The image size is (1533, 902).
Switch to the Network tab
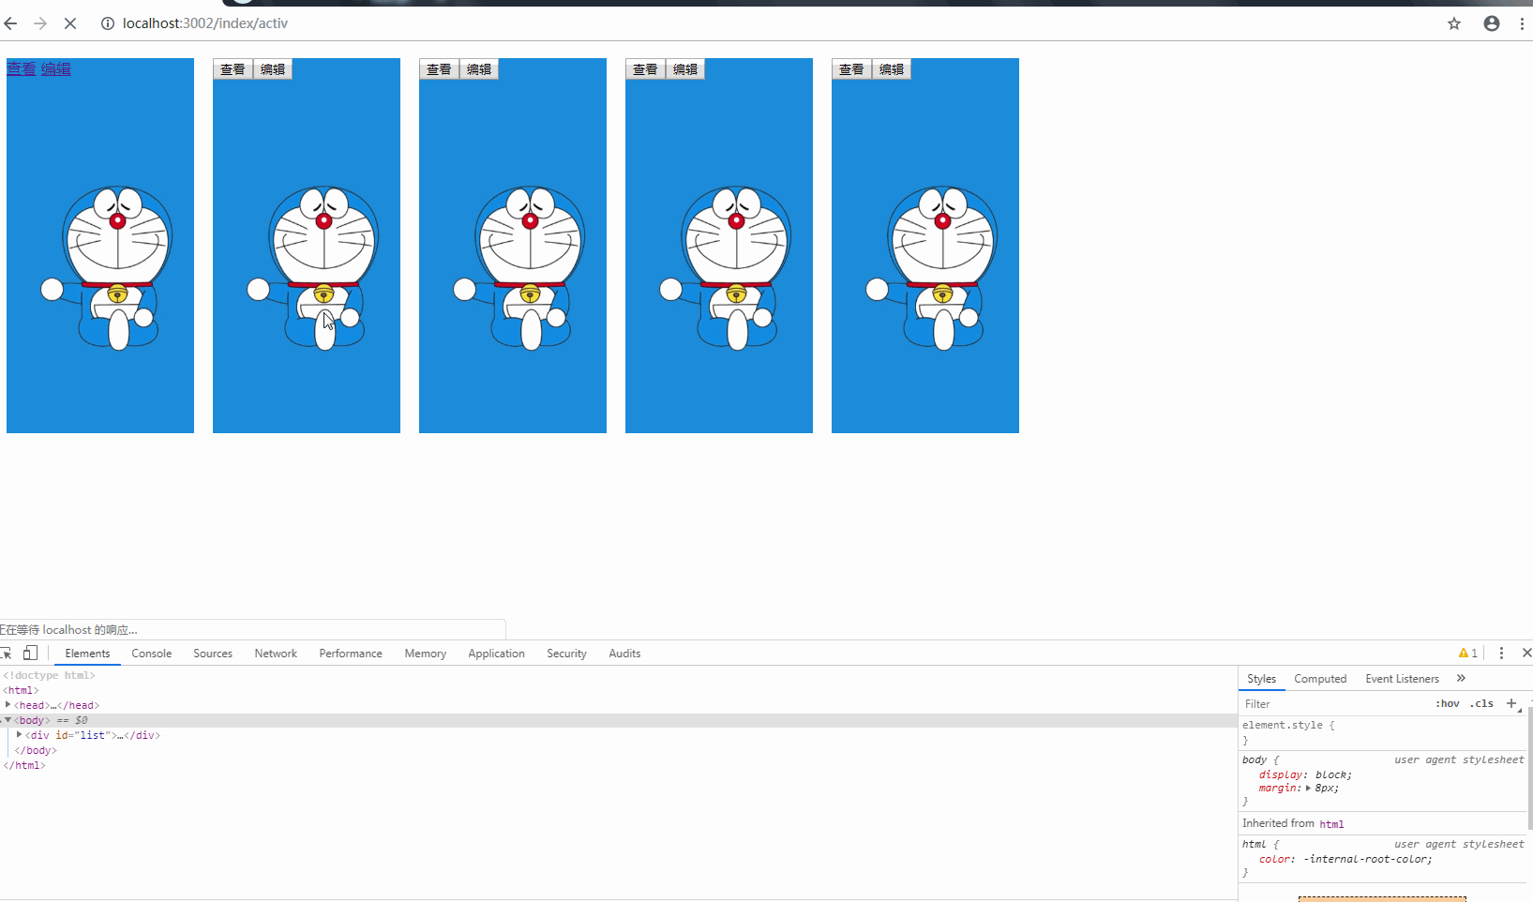tap(276, 654)
